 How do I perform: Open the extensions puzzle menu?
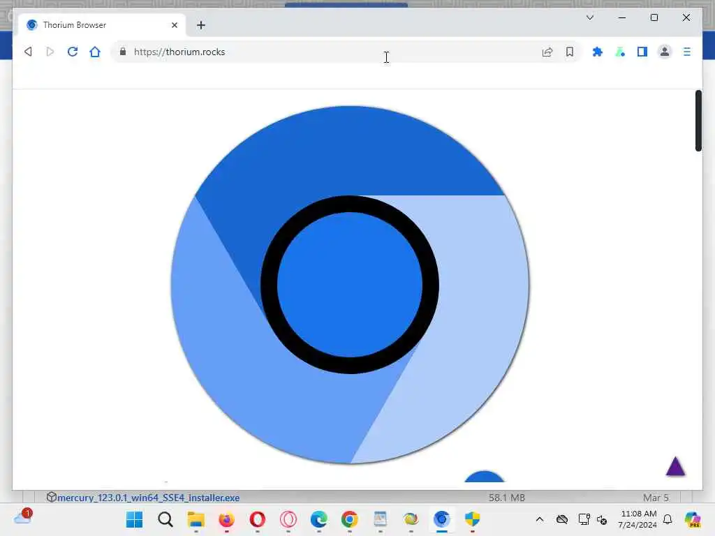(598, 52)
